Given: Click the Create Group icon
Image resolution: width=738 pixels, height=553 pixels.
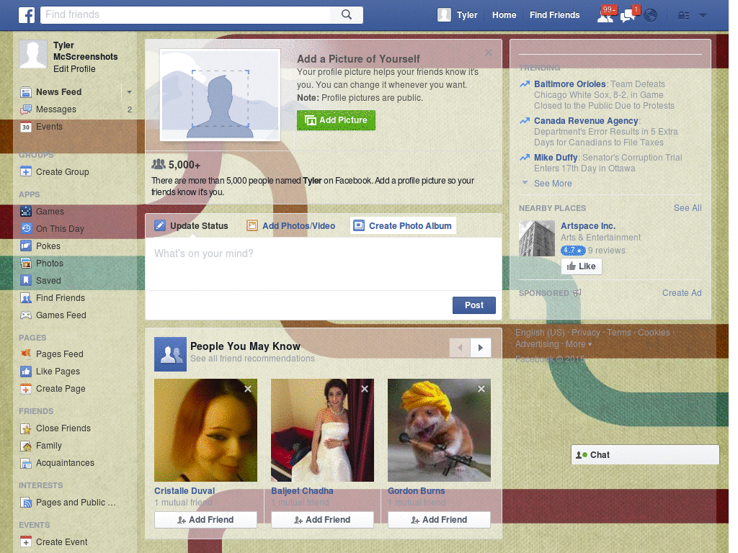Looking at the screenshot, I should click(x=26, y=172).
